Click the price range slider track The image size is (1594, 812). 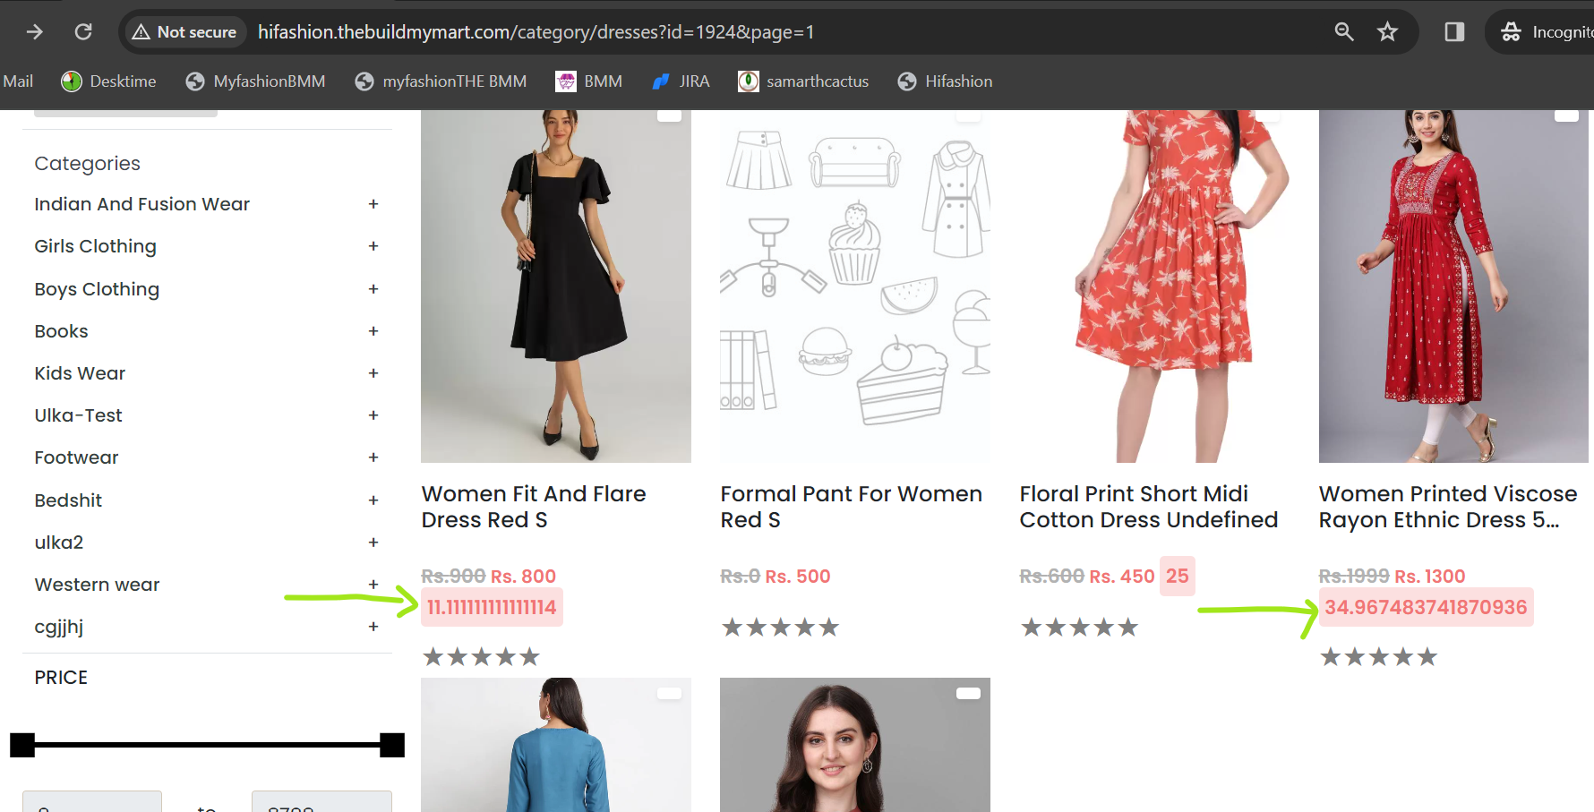coord(207,745)
